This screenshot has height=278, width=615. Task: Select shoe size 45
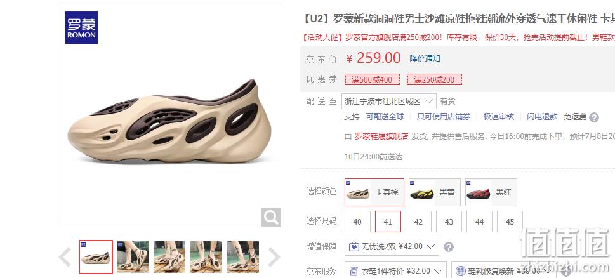(510, 222)
